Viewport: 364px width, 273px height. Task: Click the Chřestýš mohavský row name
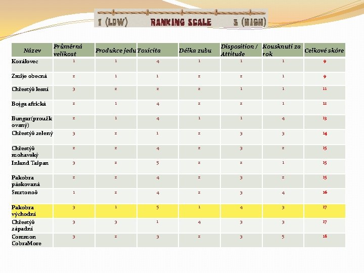click(25, 152)
